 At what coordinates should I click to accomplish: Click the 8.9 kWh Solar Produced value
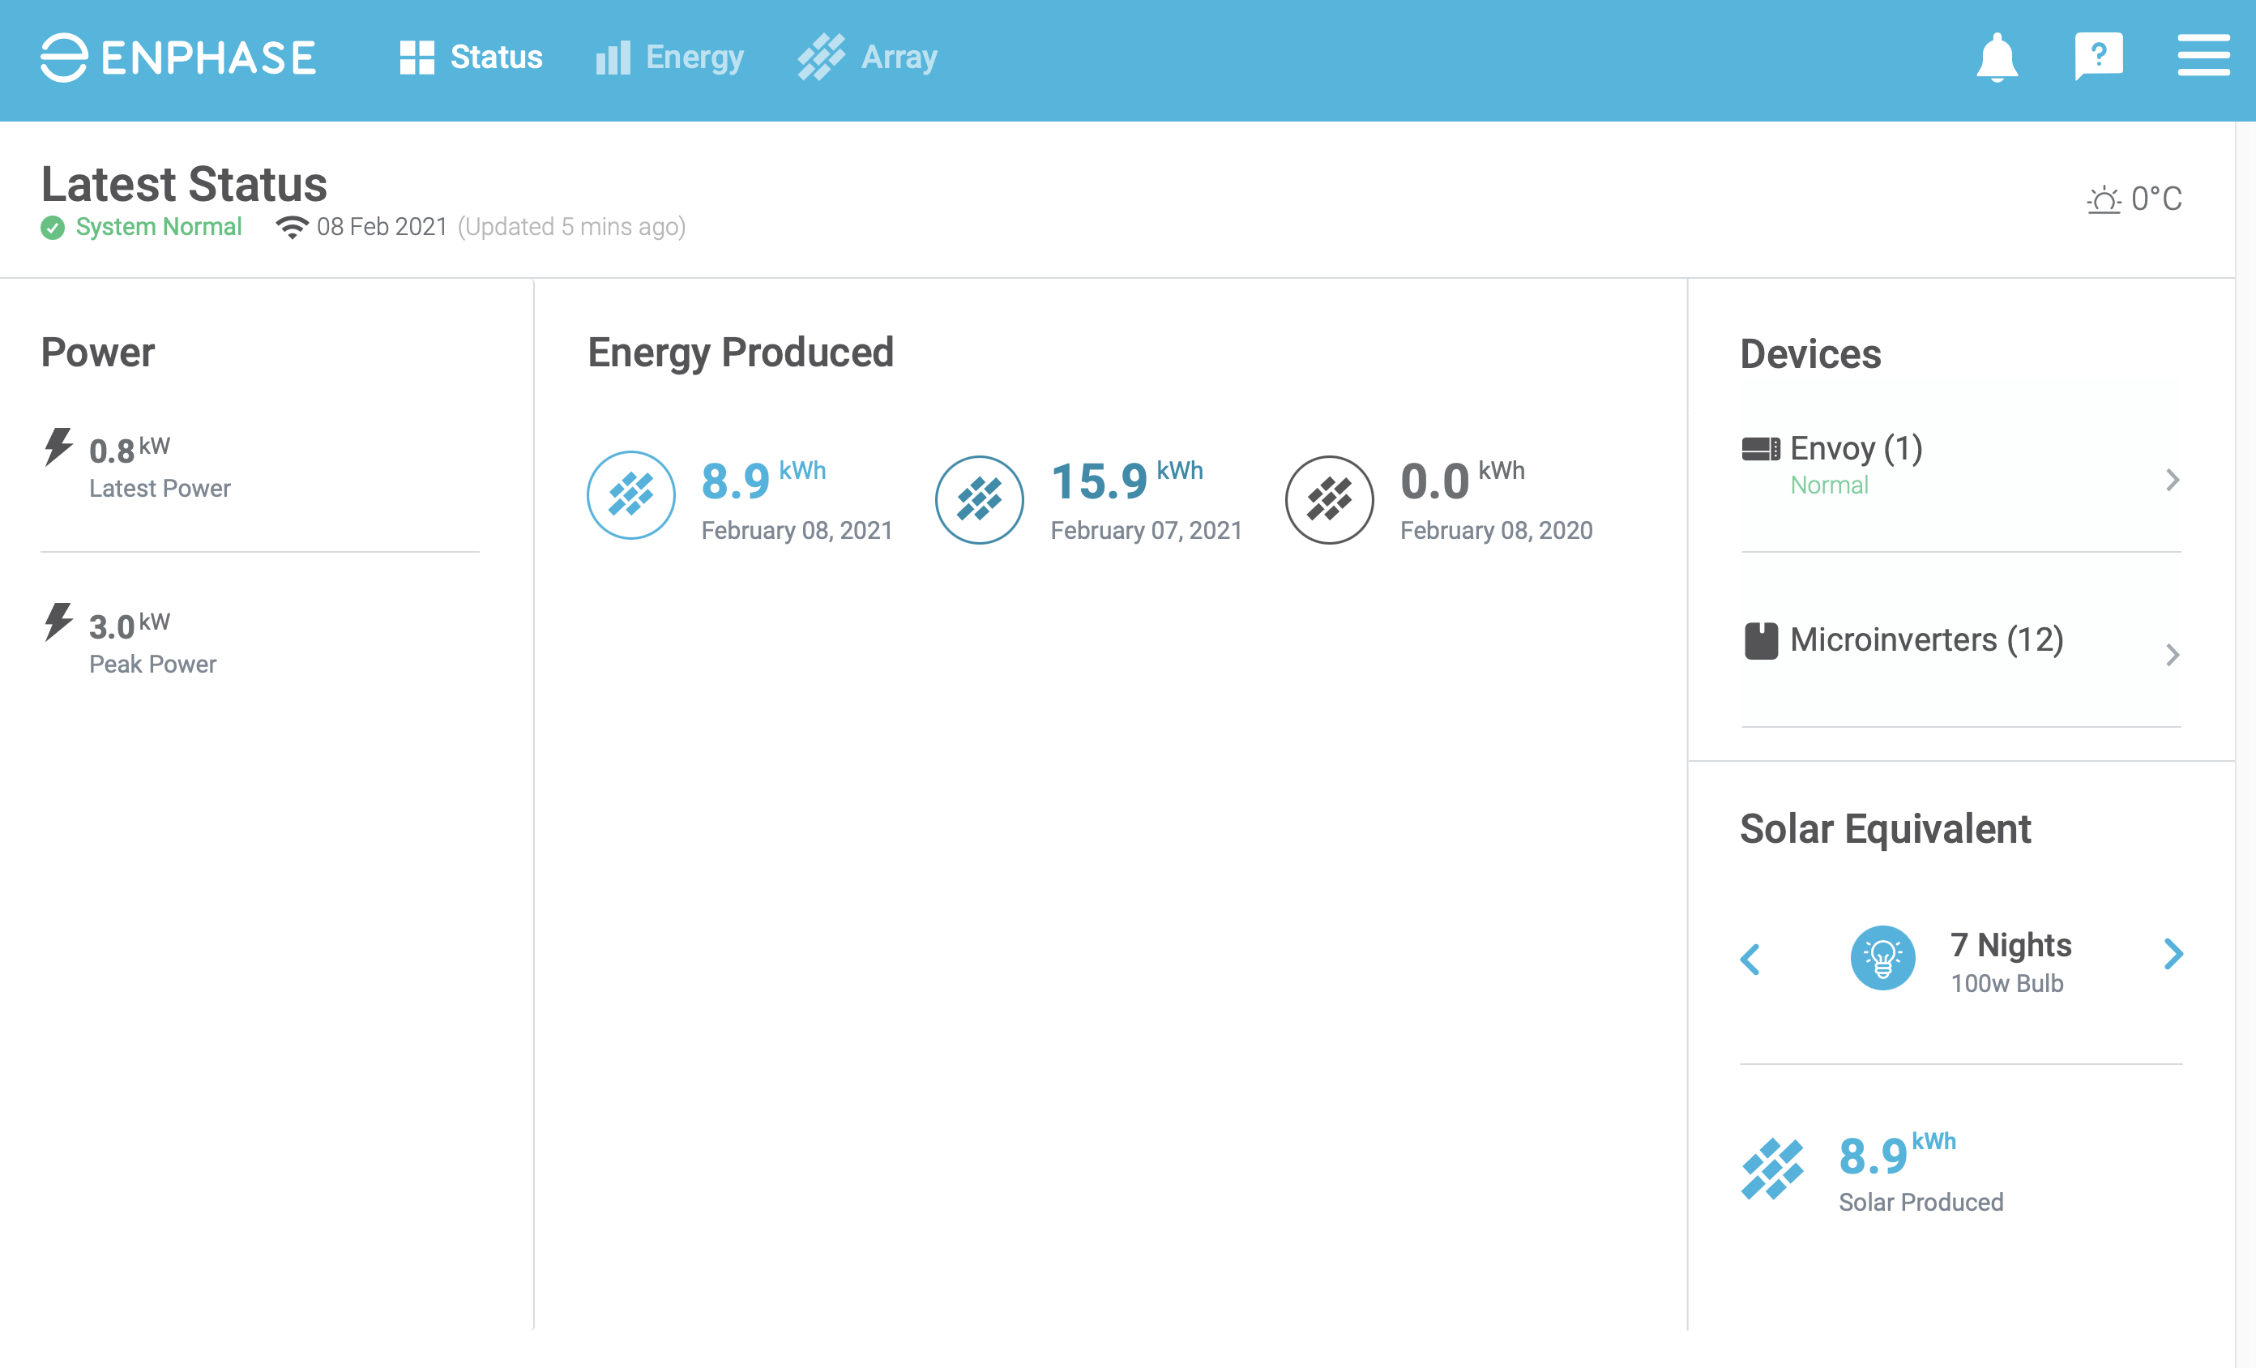(1896, 1154)
